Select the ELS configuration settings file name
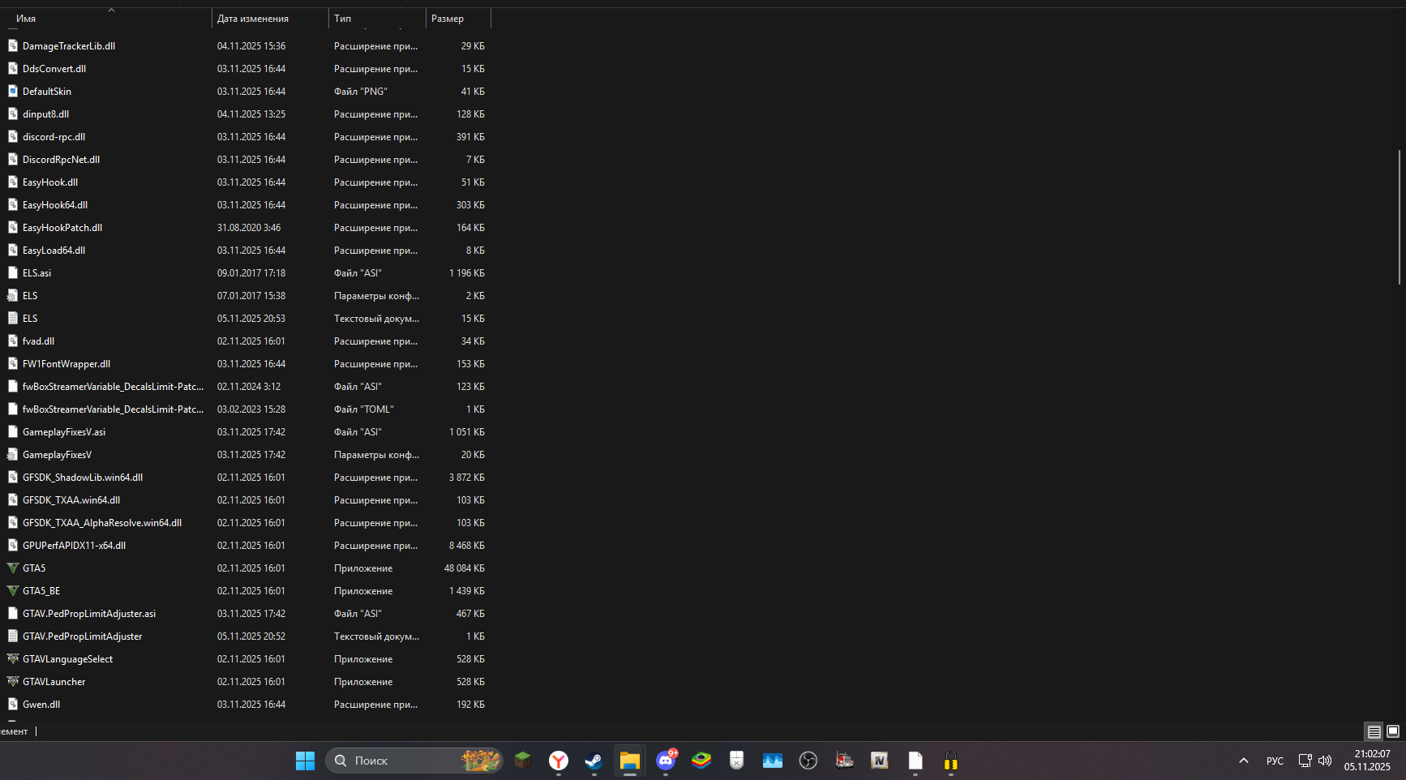The image size is (1406, 780). pyautogui.click(x=30, y=296)
